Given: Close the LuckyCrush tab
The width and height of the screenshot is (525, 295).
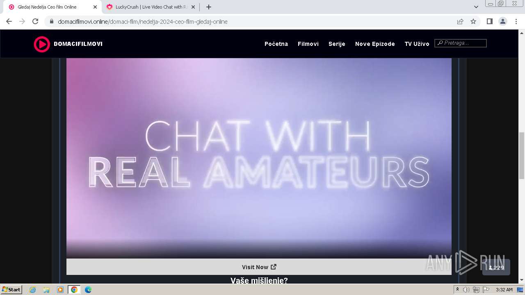Looking at the screenshot, I should (x=193, y=7).
